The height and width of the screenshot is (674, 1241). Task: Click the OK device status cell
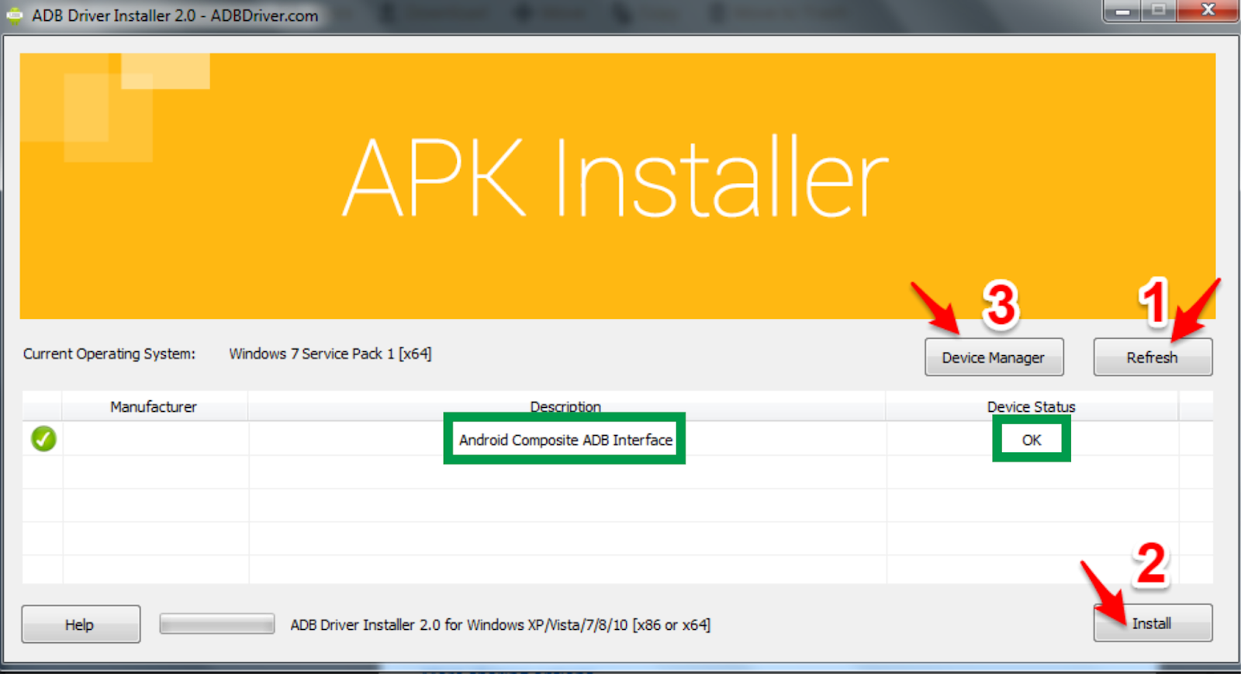tap(1032, 440)
